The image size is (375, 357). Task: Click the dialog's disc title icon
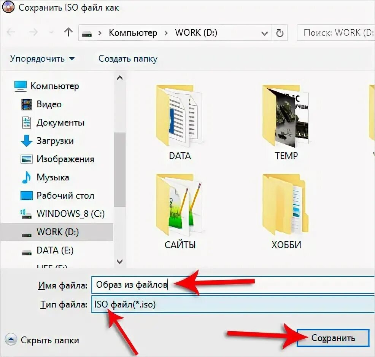pos(8,7)
